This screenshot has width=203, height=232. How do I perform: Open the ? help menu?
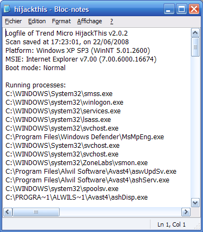coord(112,21)
